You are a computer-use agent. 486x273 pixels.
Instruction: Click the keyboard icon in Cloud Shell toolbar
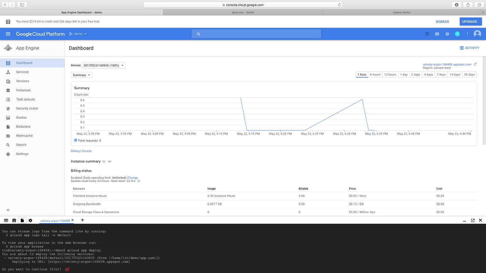(14, 221)
